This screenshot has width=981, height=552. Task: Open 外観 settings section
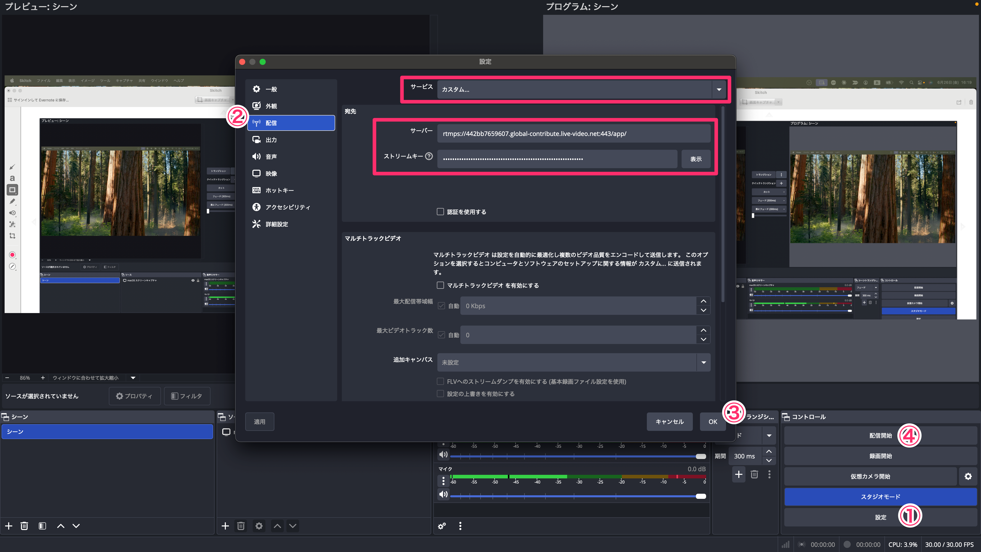point(291,106)
